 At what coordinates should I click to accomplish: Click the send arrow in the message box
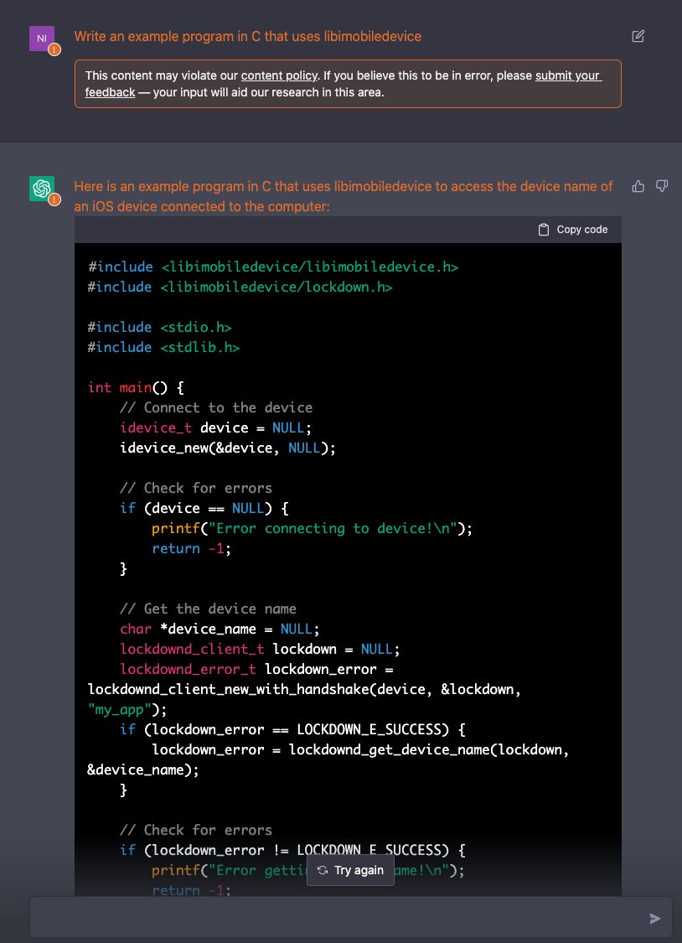point(654,918)
